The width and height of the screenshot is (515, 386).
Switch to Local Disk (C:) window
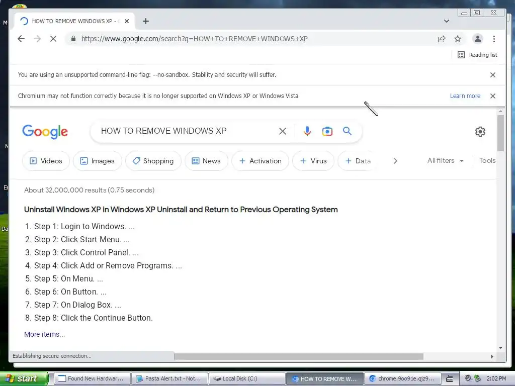tap(246, 378)
